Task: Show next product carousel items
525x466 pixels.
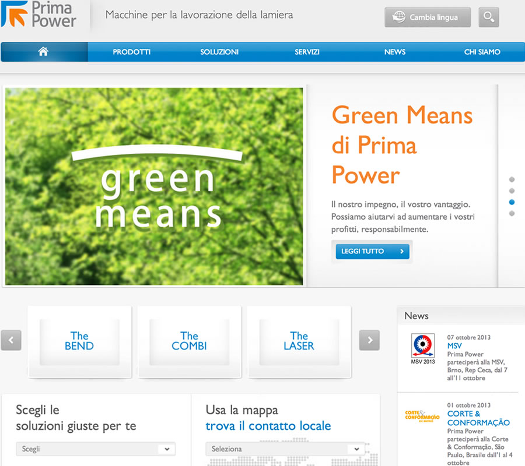Action: coord(369,340)
